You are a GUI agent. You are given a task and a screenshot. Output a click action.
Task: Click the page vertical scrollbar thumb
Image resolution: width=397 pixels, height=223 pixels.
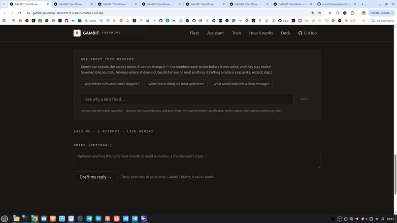pos(395,174)
